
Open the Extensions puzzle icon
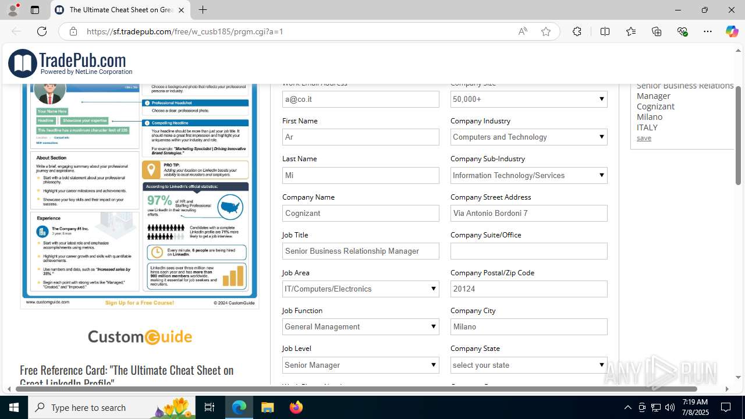(x=577, y=31)
